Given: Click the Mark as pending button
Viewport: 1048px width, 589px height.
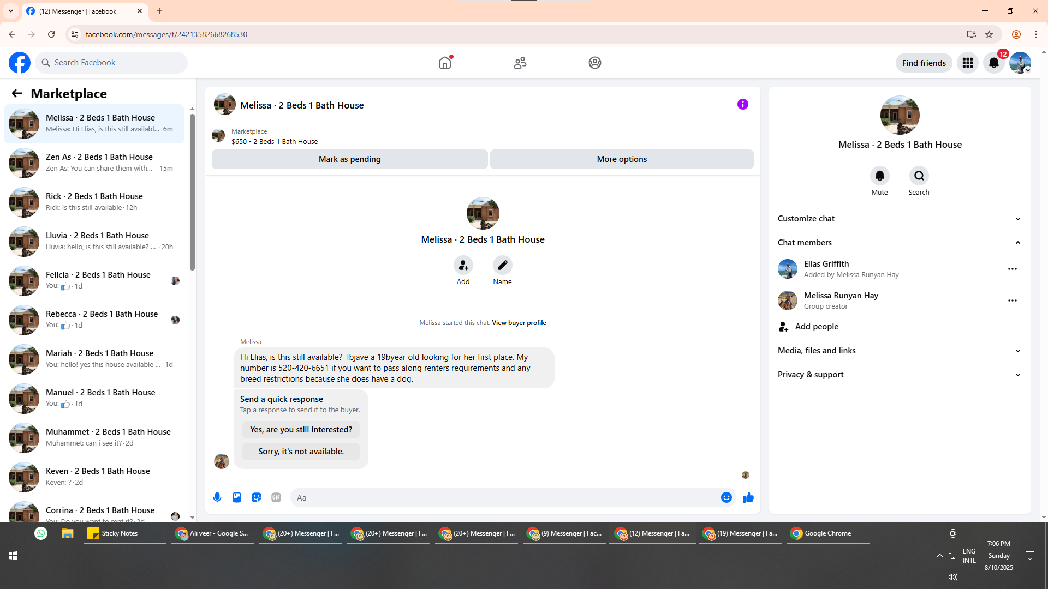Looking at the screenshot, I should tap(349, 159).
